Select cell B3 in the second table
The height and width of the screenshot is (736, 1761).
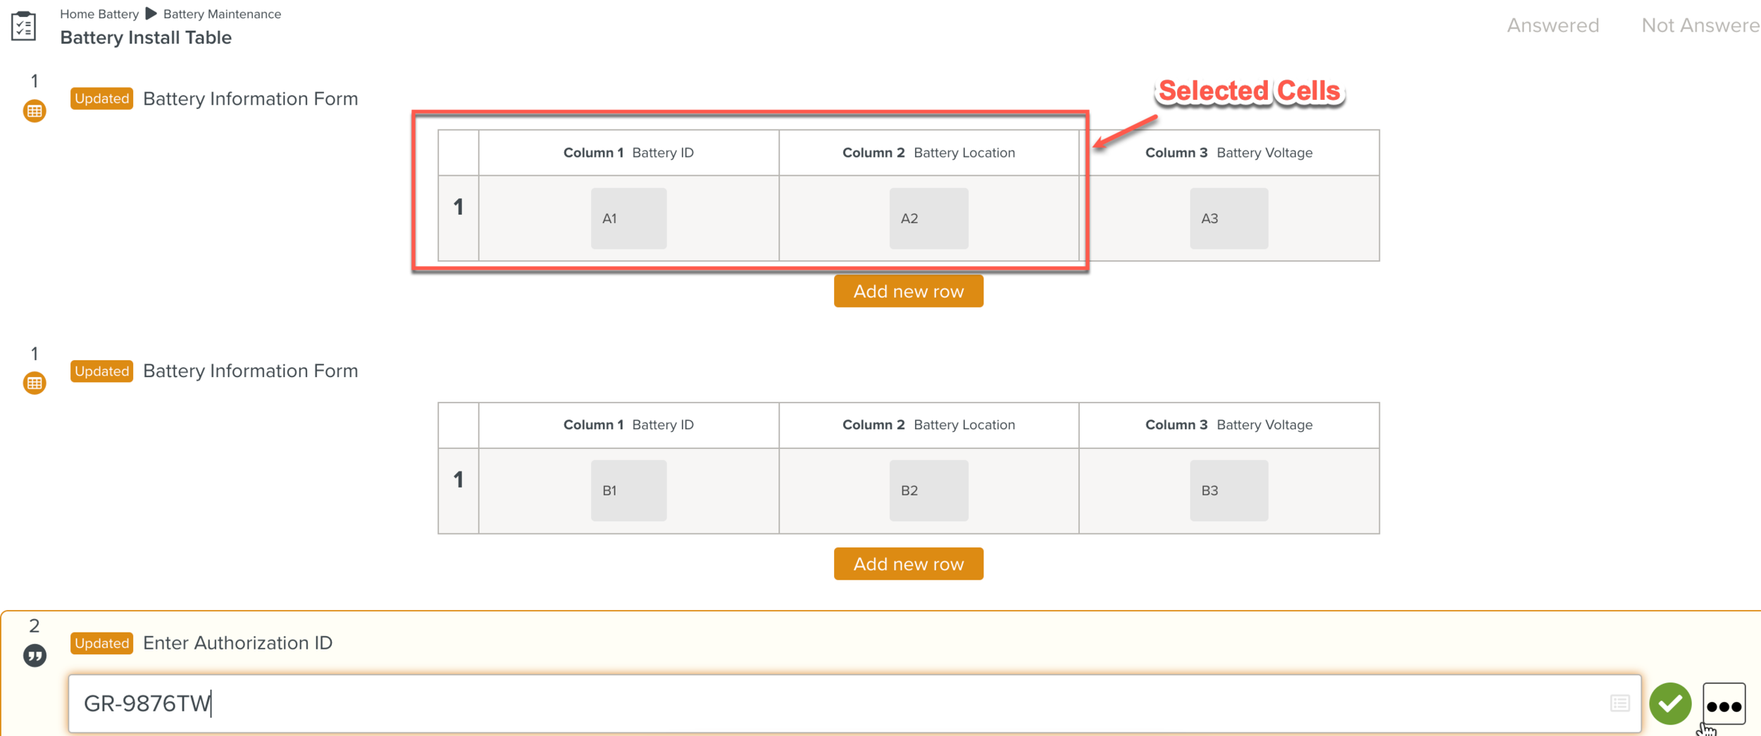[1228, 490]
